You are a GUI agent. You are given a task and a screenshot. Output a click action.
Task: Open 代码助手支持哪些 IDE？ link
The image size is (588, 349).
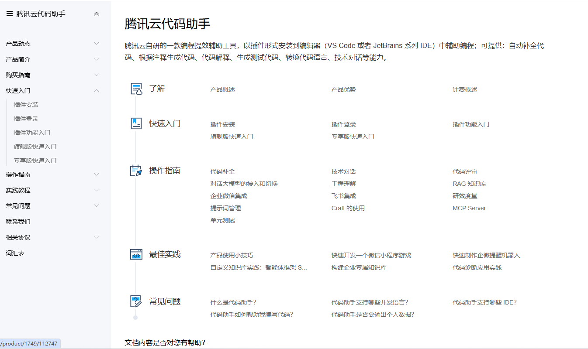pyautogui.click(x=484, y=302)
